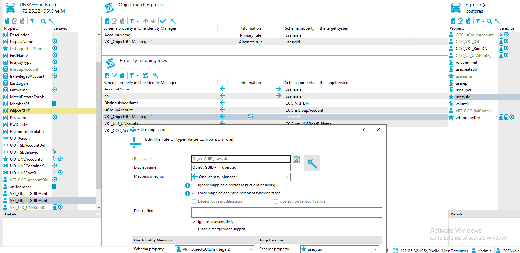Move object matching rule up
This screenshot has width=520, height=253.
[146, 21]
